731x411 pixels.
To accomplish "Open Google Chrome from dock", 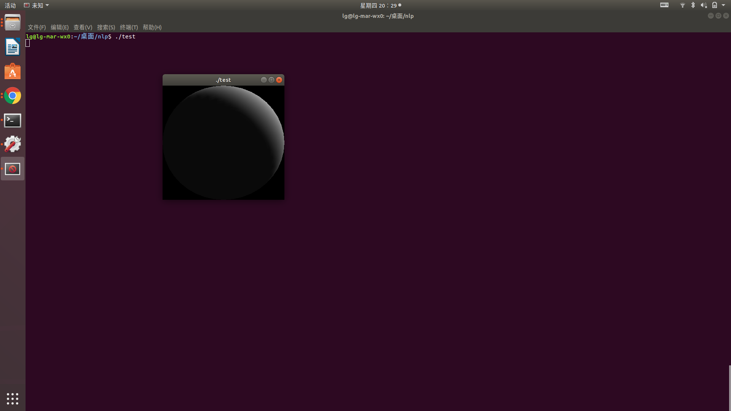I will click(x=13, y=96).
